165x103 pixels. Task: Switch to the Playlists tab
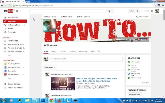[62, 51]
